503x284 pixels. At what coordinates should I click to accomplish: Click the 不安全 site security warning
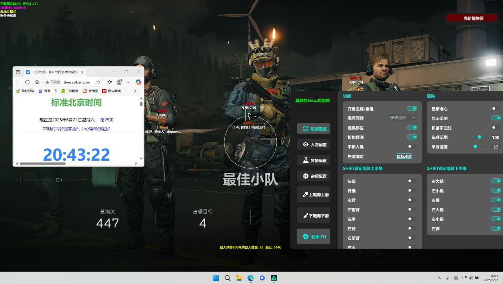click(x=53, y=82)
